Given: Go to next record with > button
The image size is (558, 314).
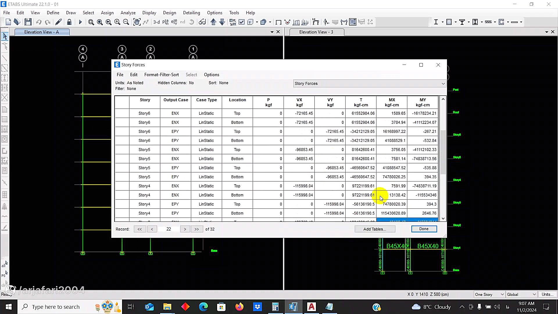Looking at the screenshot, I should click(x=185, y=229).
